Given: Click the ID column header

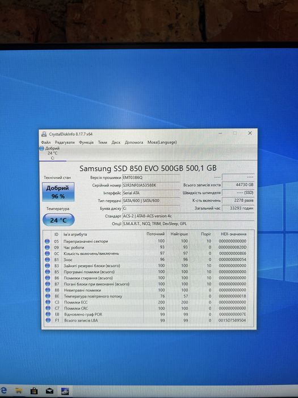Looking at the screenshot, I should 56,234.
